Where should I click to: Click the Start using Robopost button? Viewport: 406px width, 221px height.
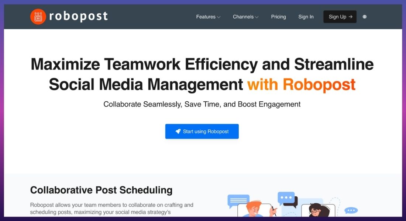[x=202, y=131]
